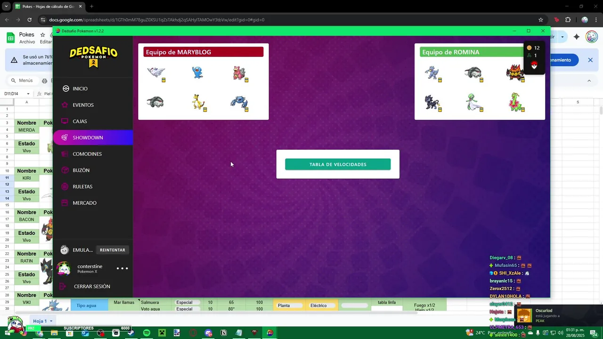Image resolution: width=603 pixels, height=339 pixels.
Task: Click the Google Sheets home icon
Action: [x=10, y=38]
